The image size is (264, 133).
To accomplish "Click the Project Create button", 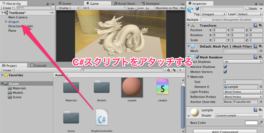I will (x=8, y=70).
